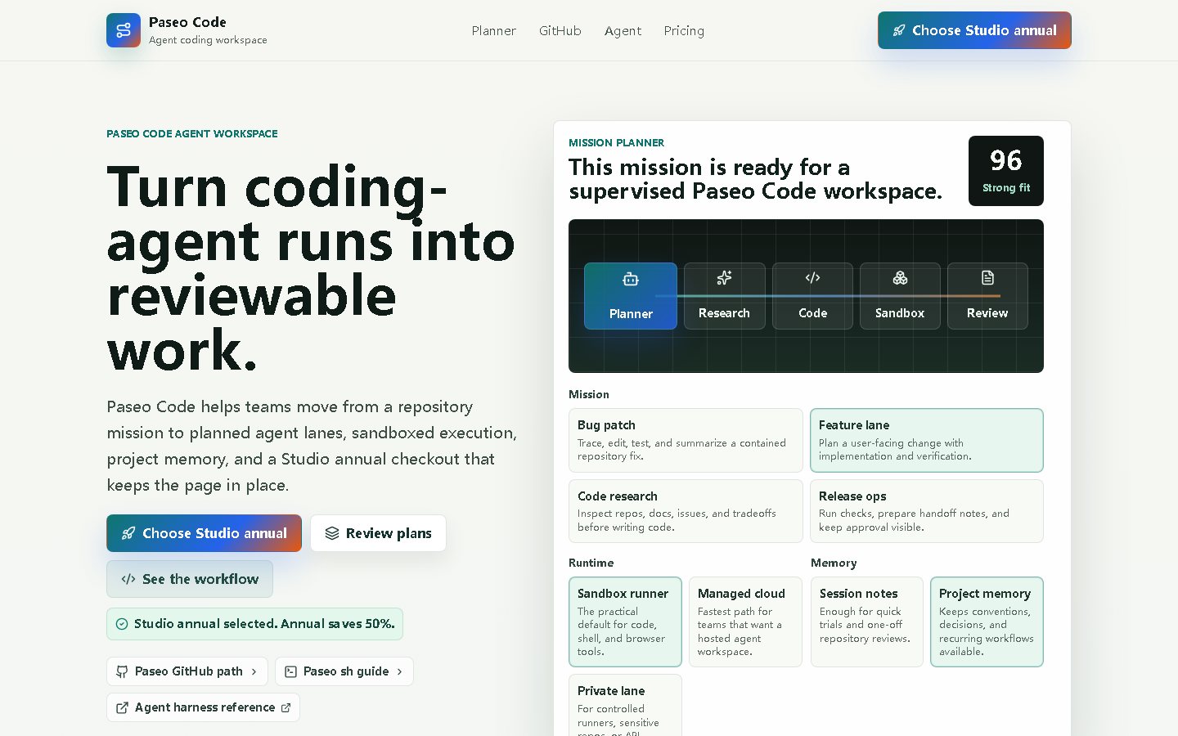Click the code brackets icon beside See the workflow
Viewport: 1178px width, 736px height.
click(x=128, y=579)
